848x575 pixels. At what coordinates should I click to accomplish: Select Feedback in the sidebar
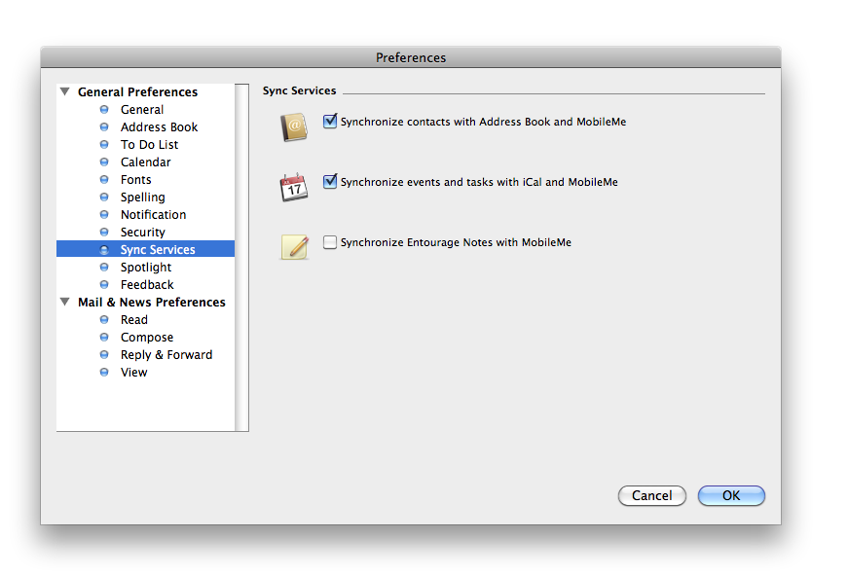[145, 284]
